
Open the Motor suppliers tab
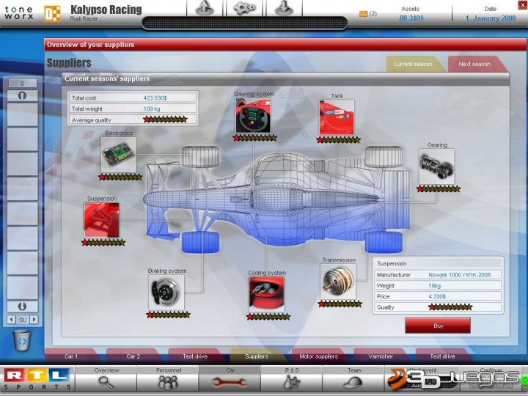tap(317, 356)
